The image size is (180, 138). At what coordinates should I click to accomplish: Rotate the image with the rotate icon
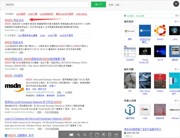(91, 135)
